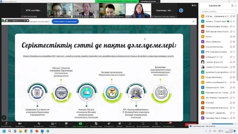
Task: Open the Whiteboards icon in toolbar
Action: pos(143,124)
